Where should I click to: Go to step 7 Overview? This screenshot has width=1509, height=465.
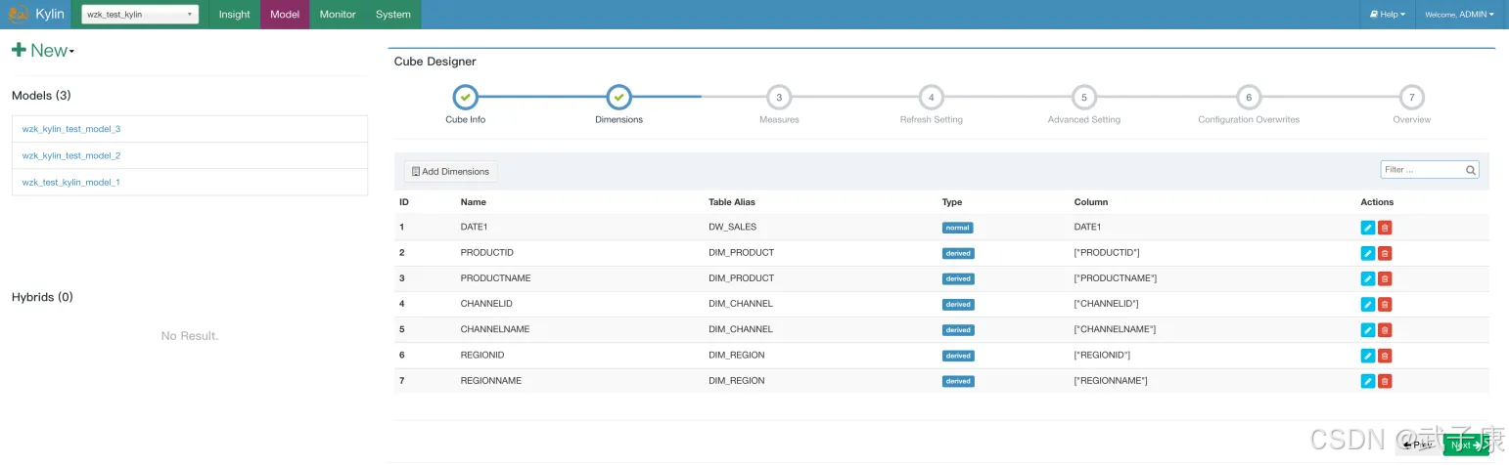[1411, 98]
